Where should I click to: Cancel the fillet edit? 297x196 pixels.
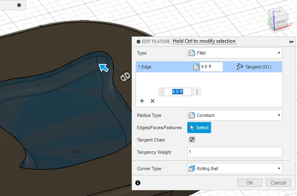[278, 183]
